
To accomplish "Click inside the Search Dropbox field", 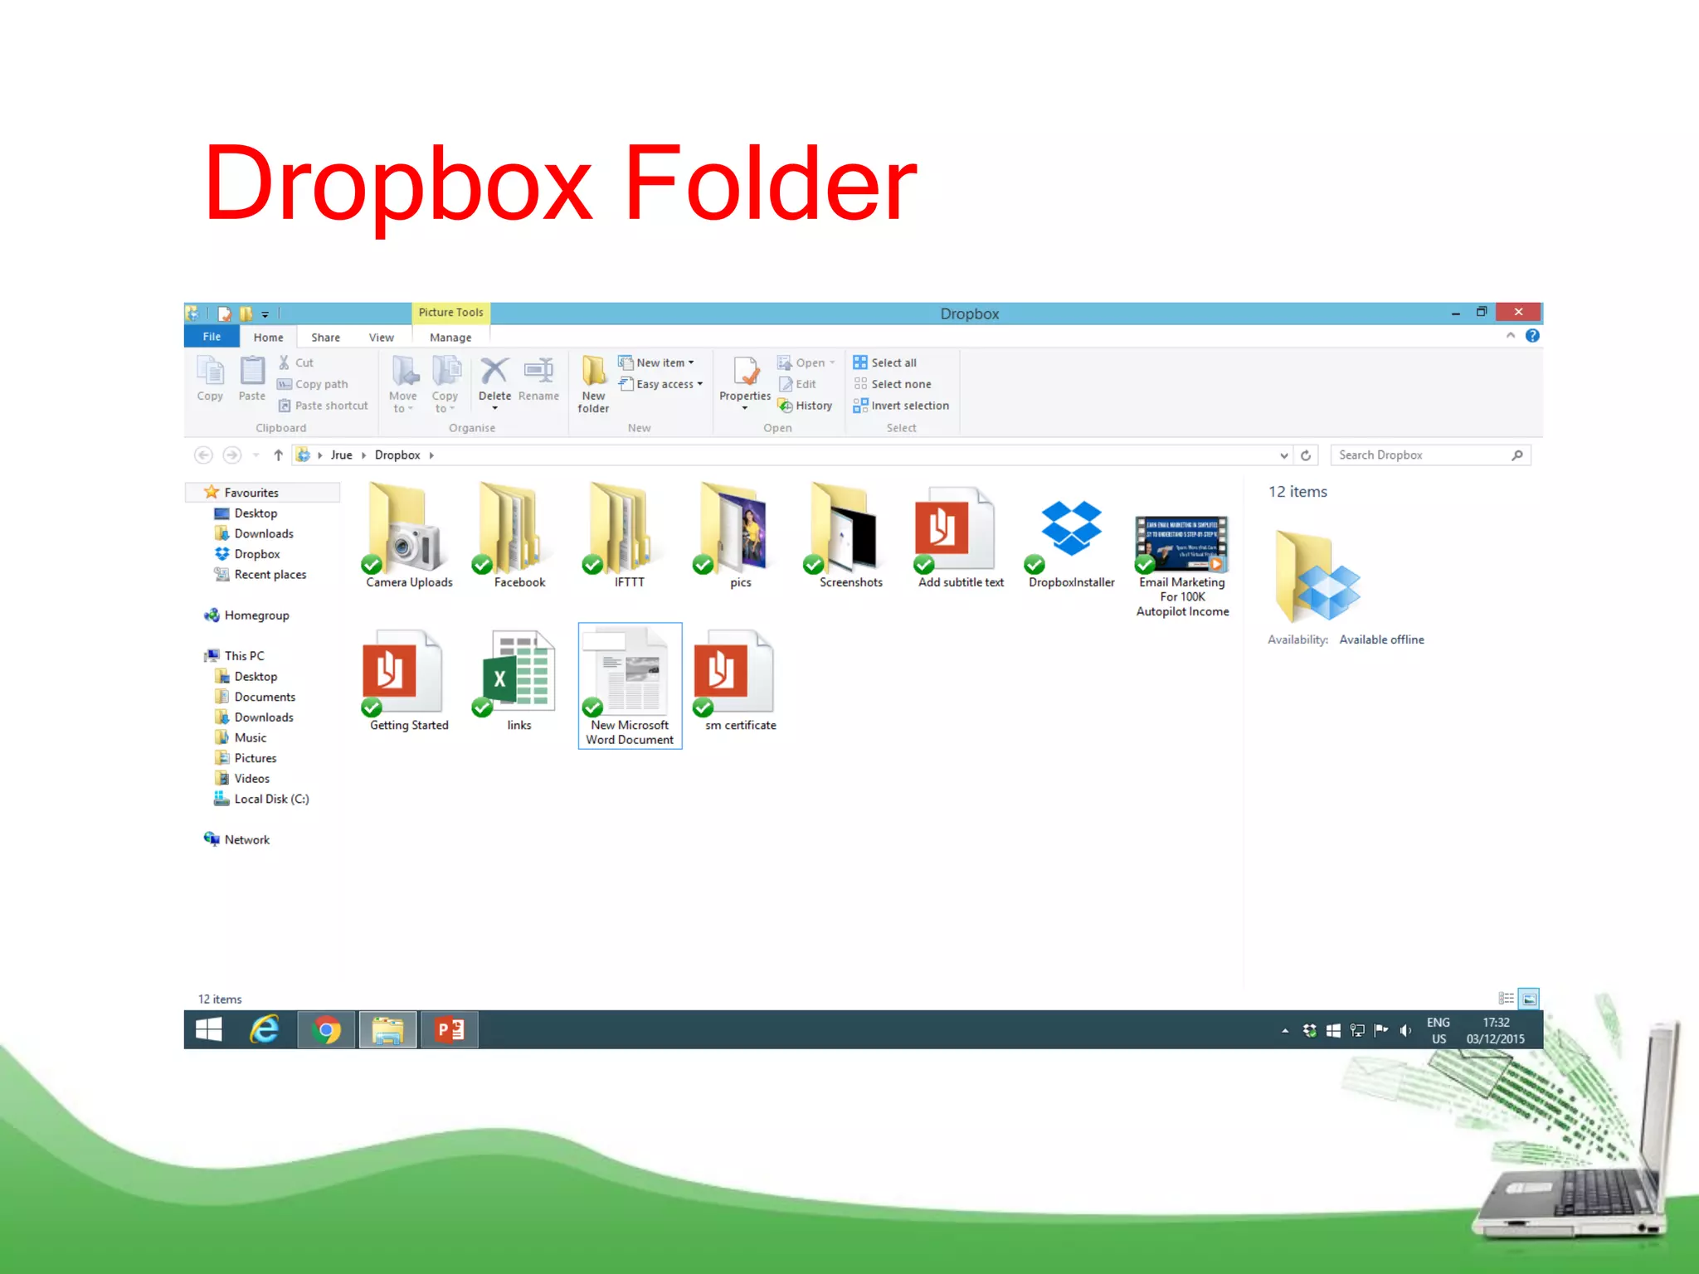I will point(1429,455).
